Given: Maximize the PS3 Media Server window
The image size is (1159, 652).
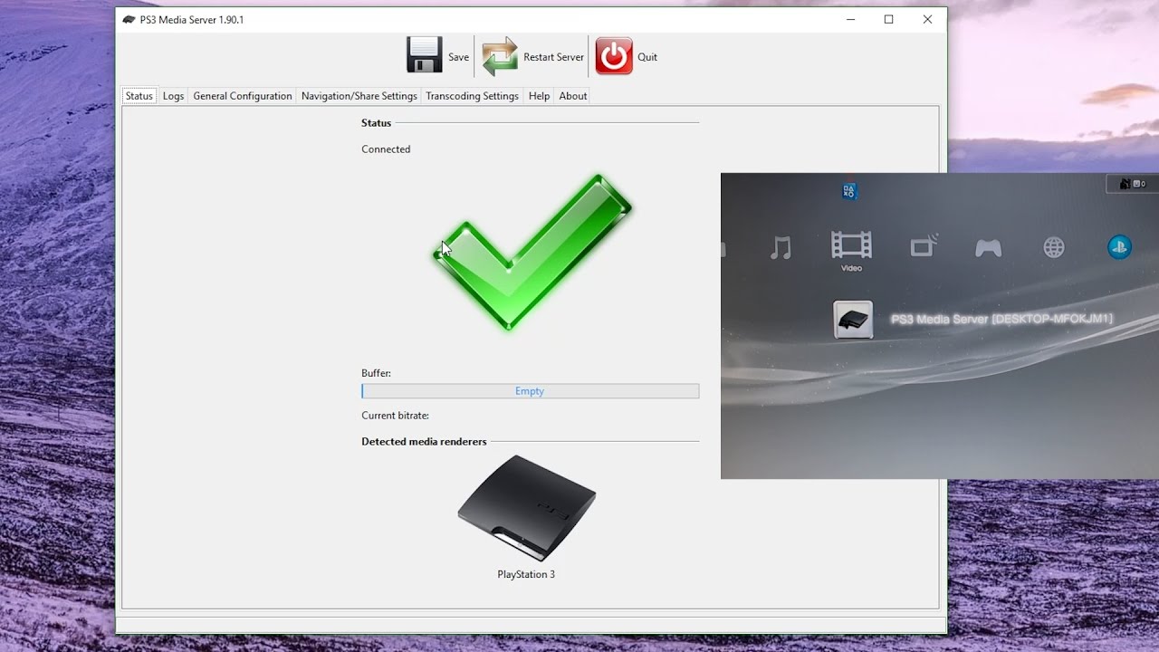Looking at the screenshot, I should [889, 20].
